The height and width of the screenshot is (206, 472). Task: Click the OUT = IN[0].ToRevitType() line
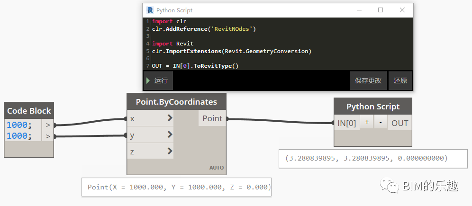[x=195, y=66]
